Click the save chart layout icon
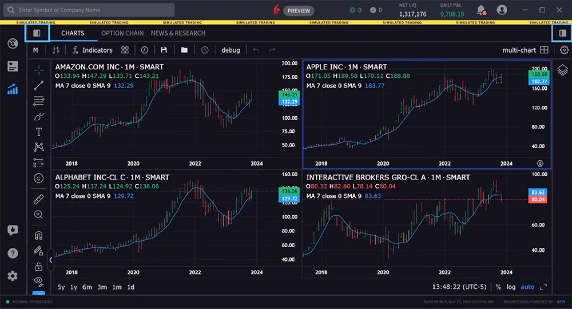The height and width of the screenshot is (309, 572). pyautogui.click(x=164, y=50)
